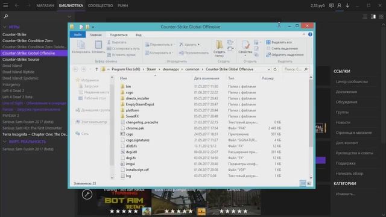This screenshot has height=217, width=386.
Task: Click the Explorer help question mark icon
Action: click(x=310, y=34)
